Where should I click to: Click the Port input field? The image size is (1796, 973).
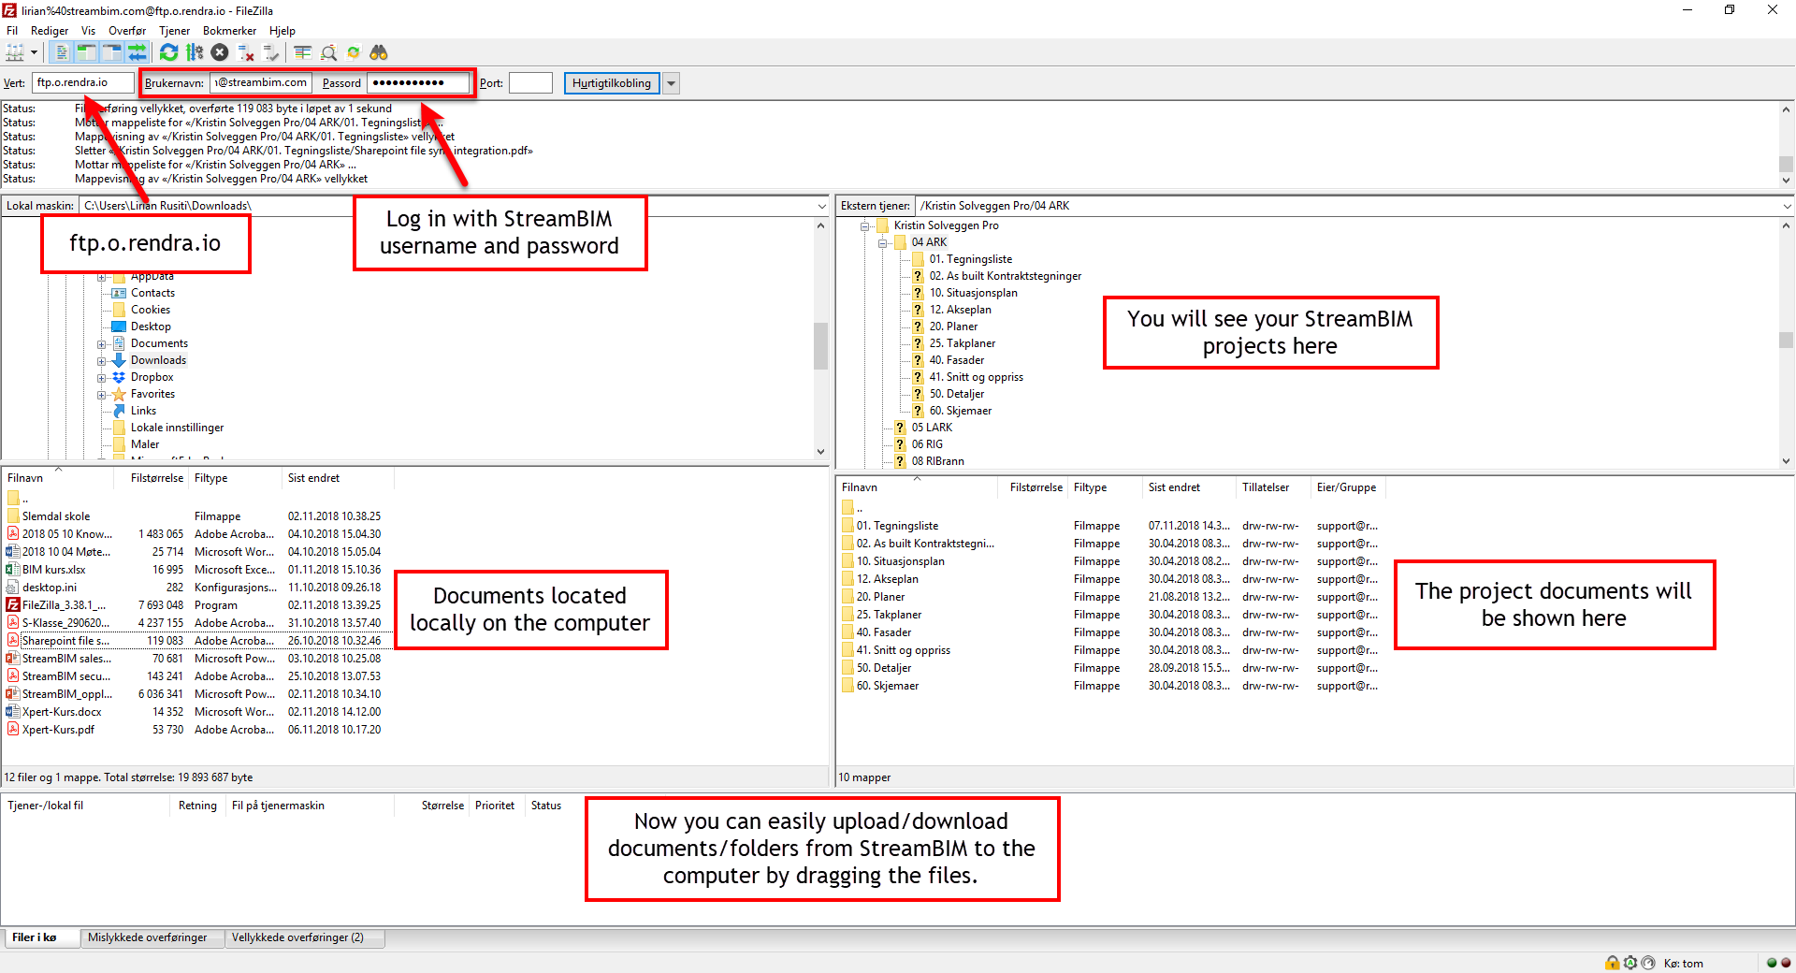tap(530, 83)
